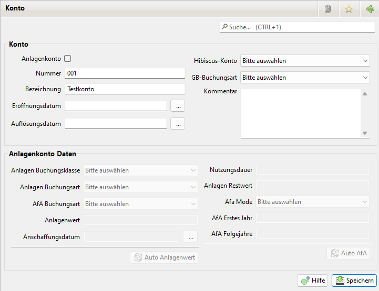This screenshot has height=291, width=379.
Task: Focus the Kommentar text area
Action: 301,113
